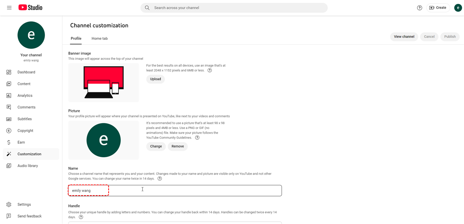The image size is (464, 224).
Task: Select the Profile tab
Action: [76, 39]
